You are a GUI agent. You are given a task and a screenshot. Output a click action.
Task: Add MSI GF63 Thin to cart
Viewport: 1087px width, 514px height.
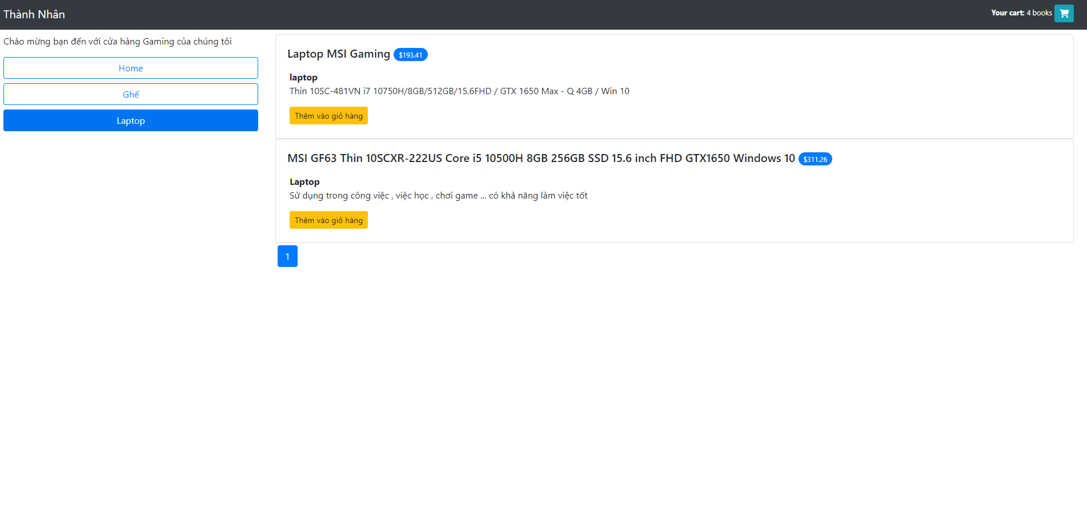[328, 220]
